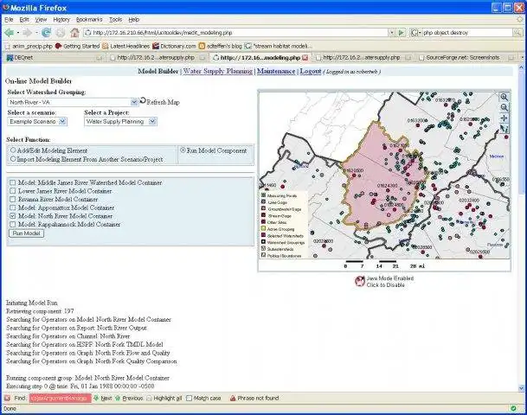
Task: Click the Active Grouping legend swatch
Action: (263, 228)
